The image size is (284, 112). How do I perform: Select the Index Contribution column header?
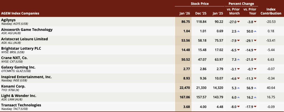[x=271, y=11]
